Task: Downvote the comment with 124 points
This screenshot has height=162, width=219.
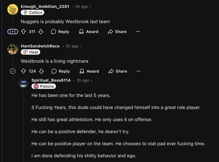Action: coord(41,71)
